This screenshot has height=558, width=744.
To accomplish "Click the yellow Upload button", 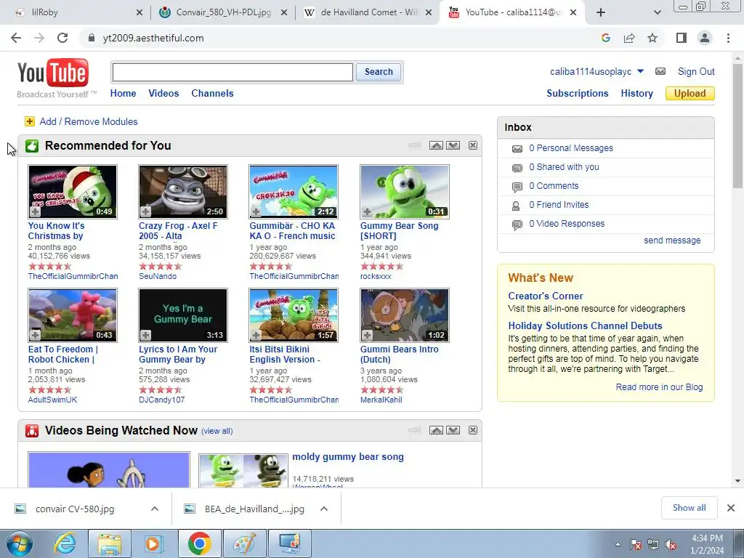I will pos(690,94).
